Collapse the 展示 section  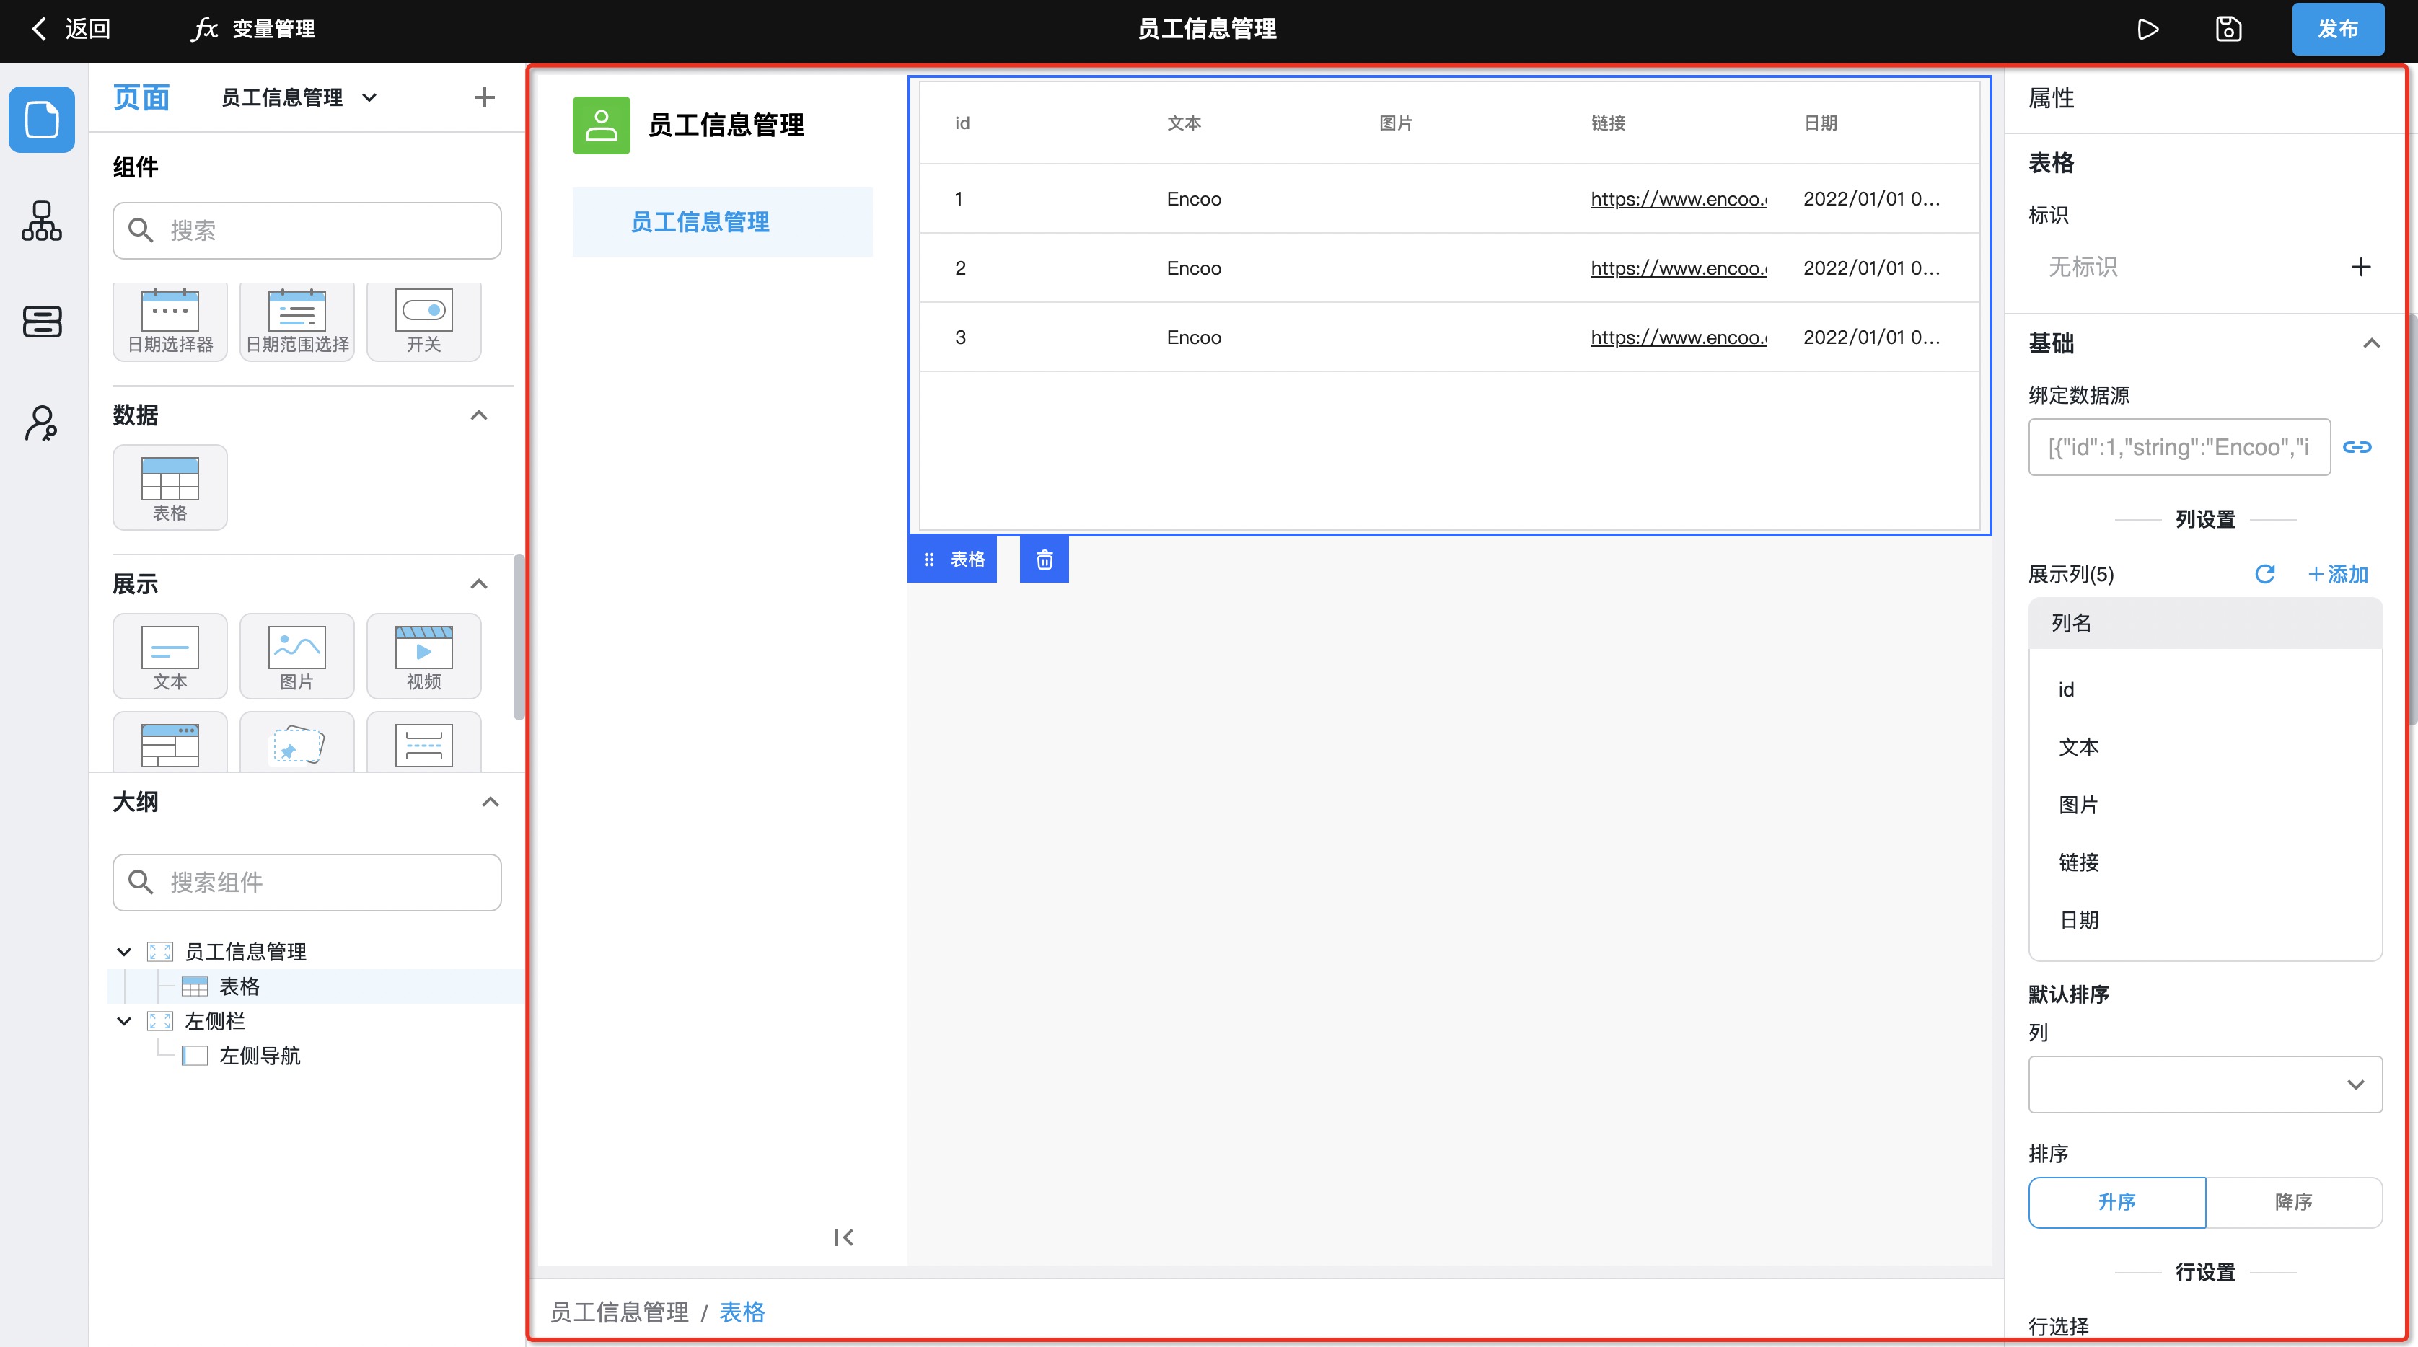click(479, 584)
